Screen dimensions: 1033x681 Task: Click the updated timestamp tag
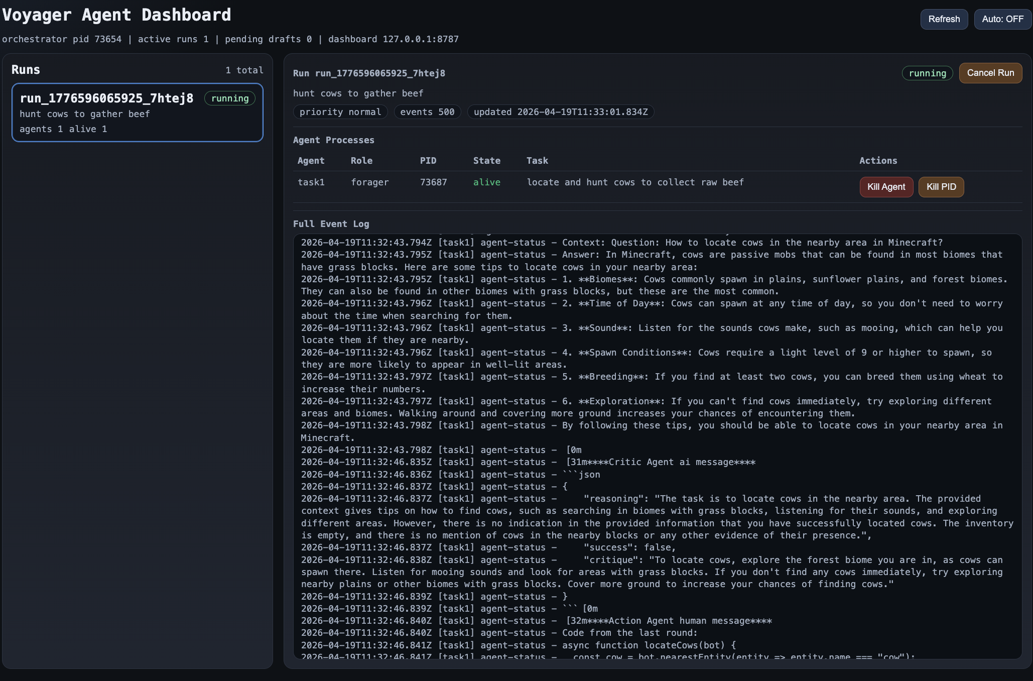[x=560, y=112]
